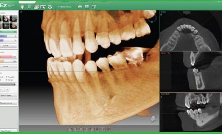Click the 3D skull rendering icon
The height and width of the screenshot is (134, 222).
click(x=36, y=6)
